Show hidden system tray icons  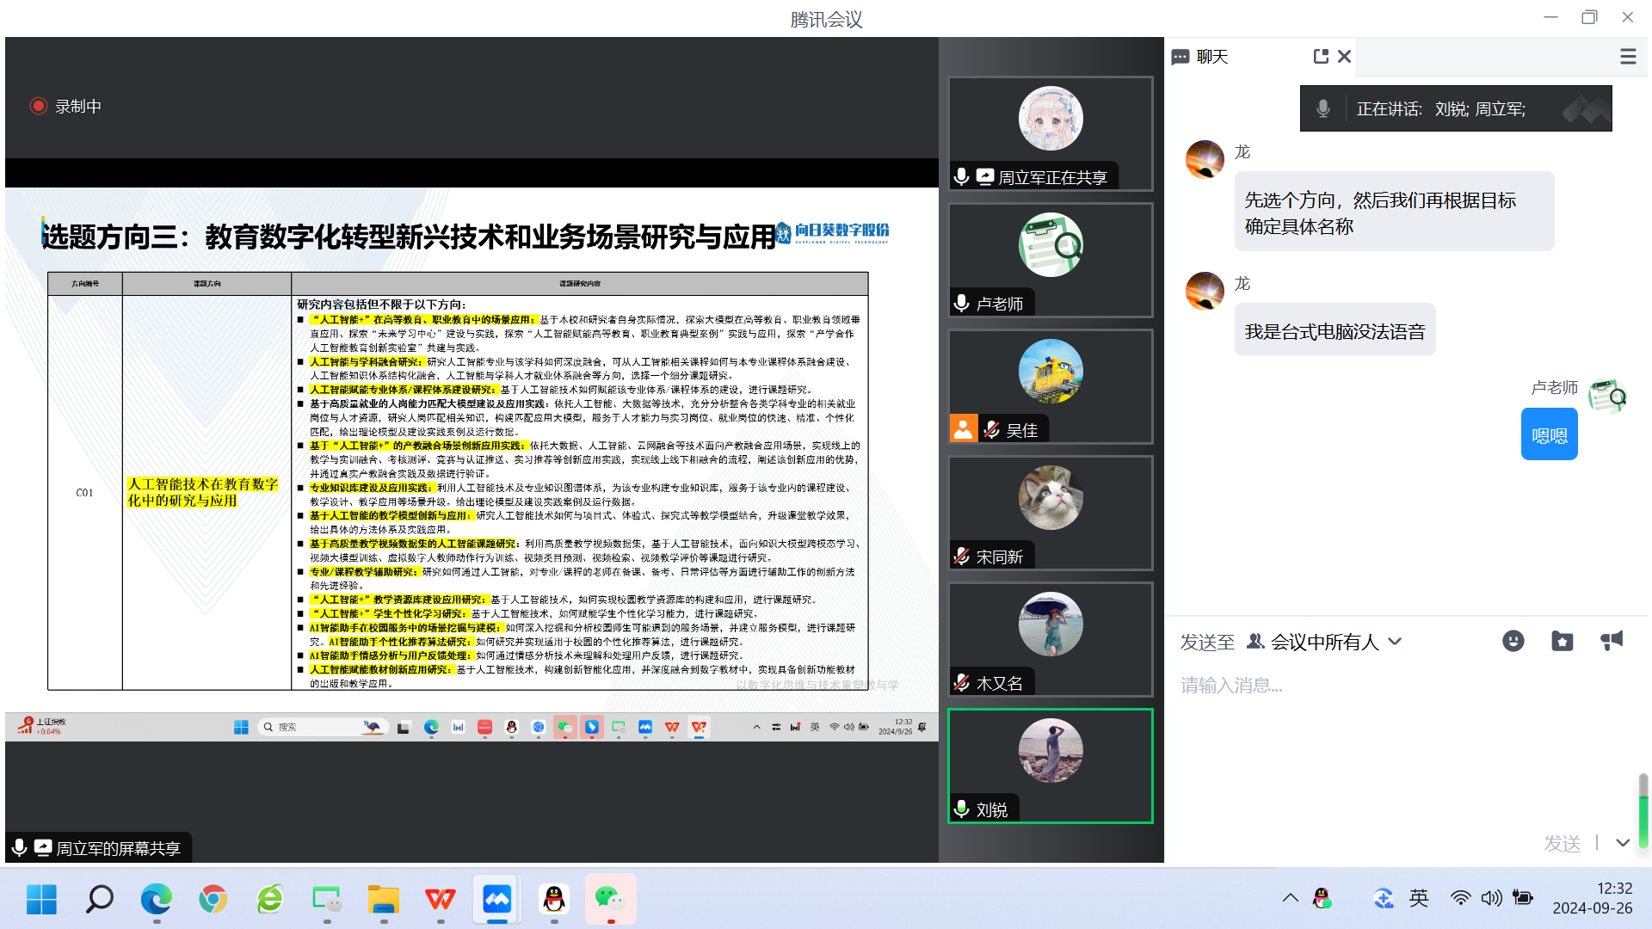(x=1290, y=898)
